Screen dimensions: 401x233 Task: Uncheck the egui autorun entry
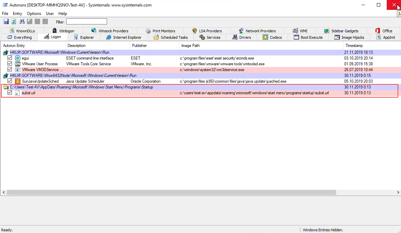click(10, 58)
